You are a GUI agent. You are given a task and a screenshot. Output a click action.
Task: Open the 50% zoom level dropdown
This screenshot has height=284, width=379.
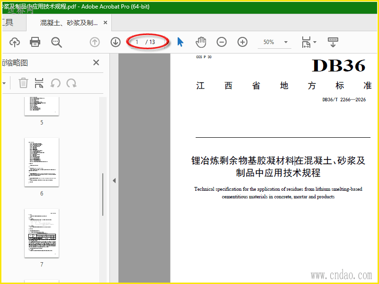[286, 42]
